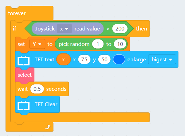Click the greater-than operator symbol

108,29
